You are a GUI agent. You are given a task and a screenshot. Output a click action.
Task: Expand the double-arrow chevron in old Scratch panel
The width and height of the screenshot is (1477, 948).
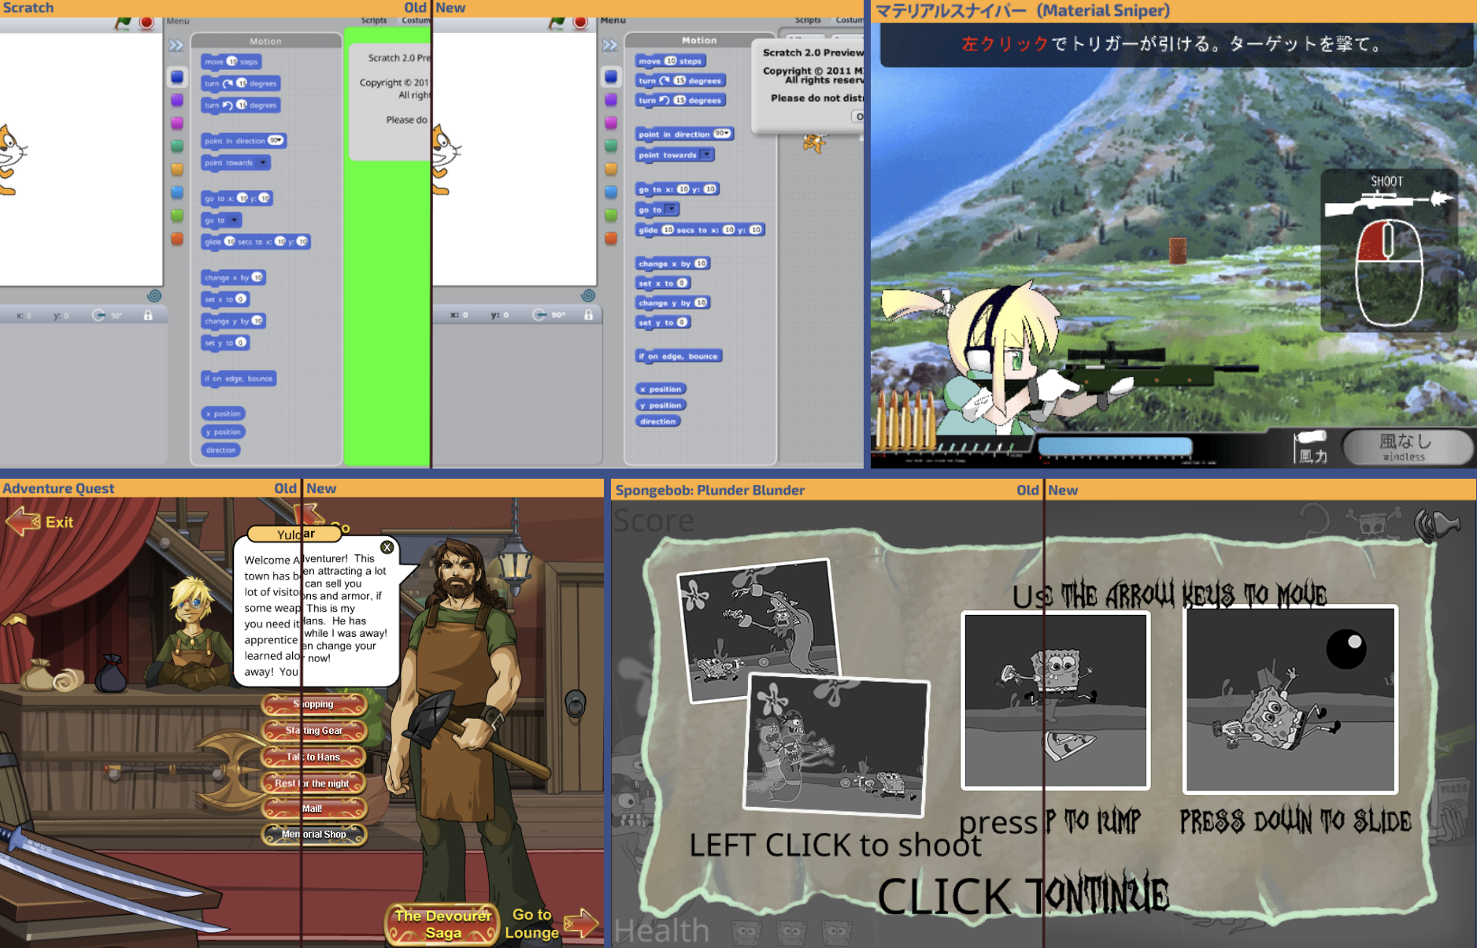[x=176, y=46]
